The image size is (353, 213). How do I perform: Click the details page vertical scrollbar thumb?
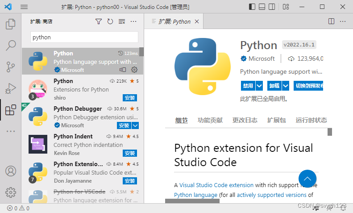pos(330,132)
